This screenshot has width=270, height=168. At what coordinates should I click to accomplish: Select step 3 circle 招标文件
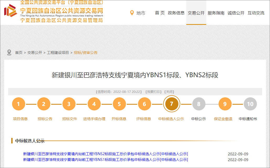69,104
